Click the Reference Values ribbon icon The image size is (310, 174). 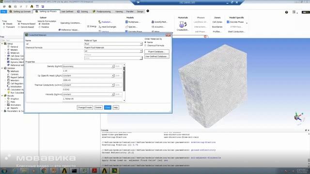(x=60, y=30)
